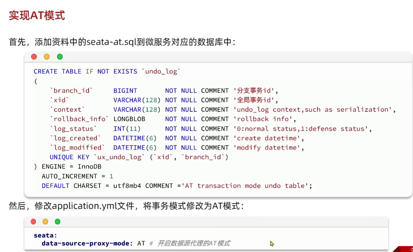
Task: Click the red ribbon badge in the corner
Action: coord(404,249)
